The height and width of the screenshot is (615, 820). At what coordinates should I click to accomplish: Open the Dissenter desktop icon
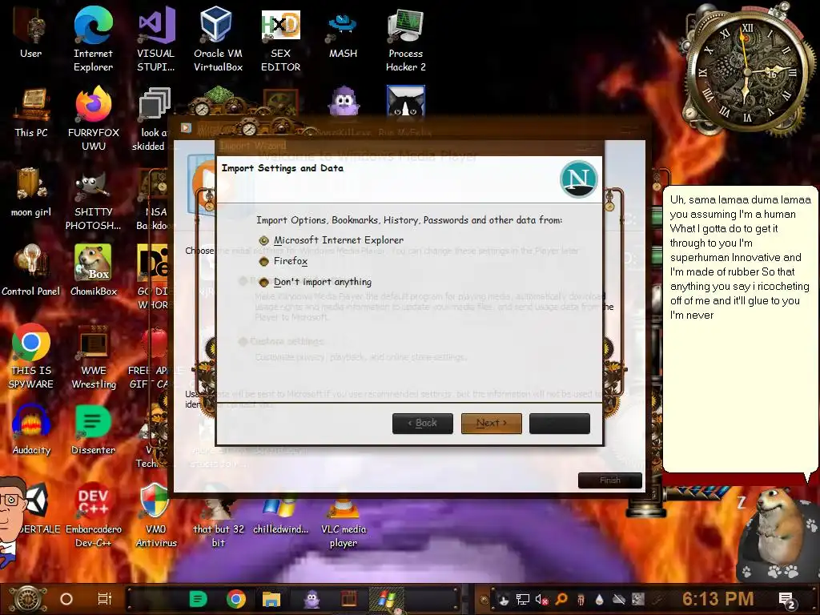93,430
